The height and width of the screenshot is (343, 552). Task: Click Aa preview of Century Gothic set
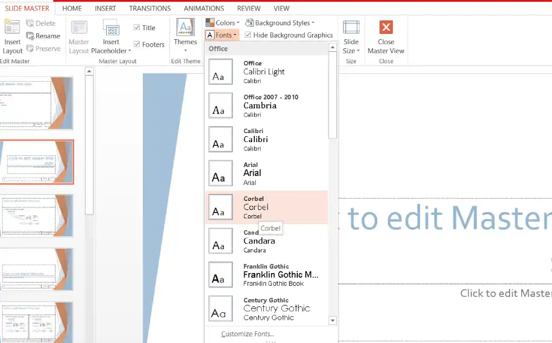(x=220, y=309)
